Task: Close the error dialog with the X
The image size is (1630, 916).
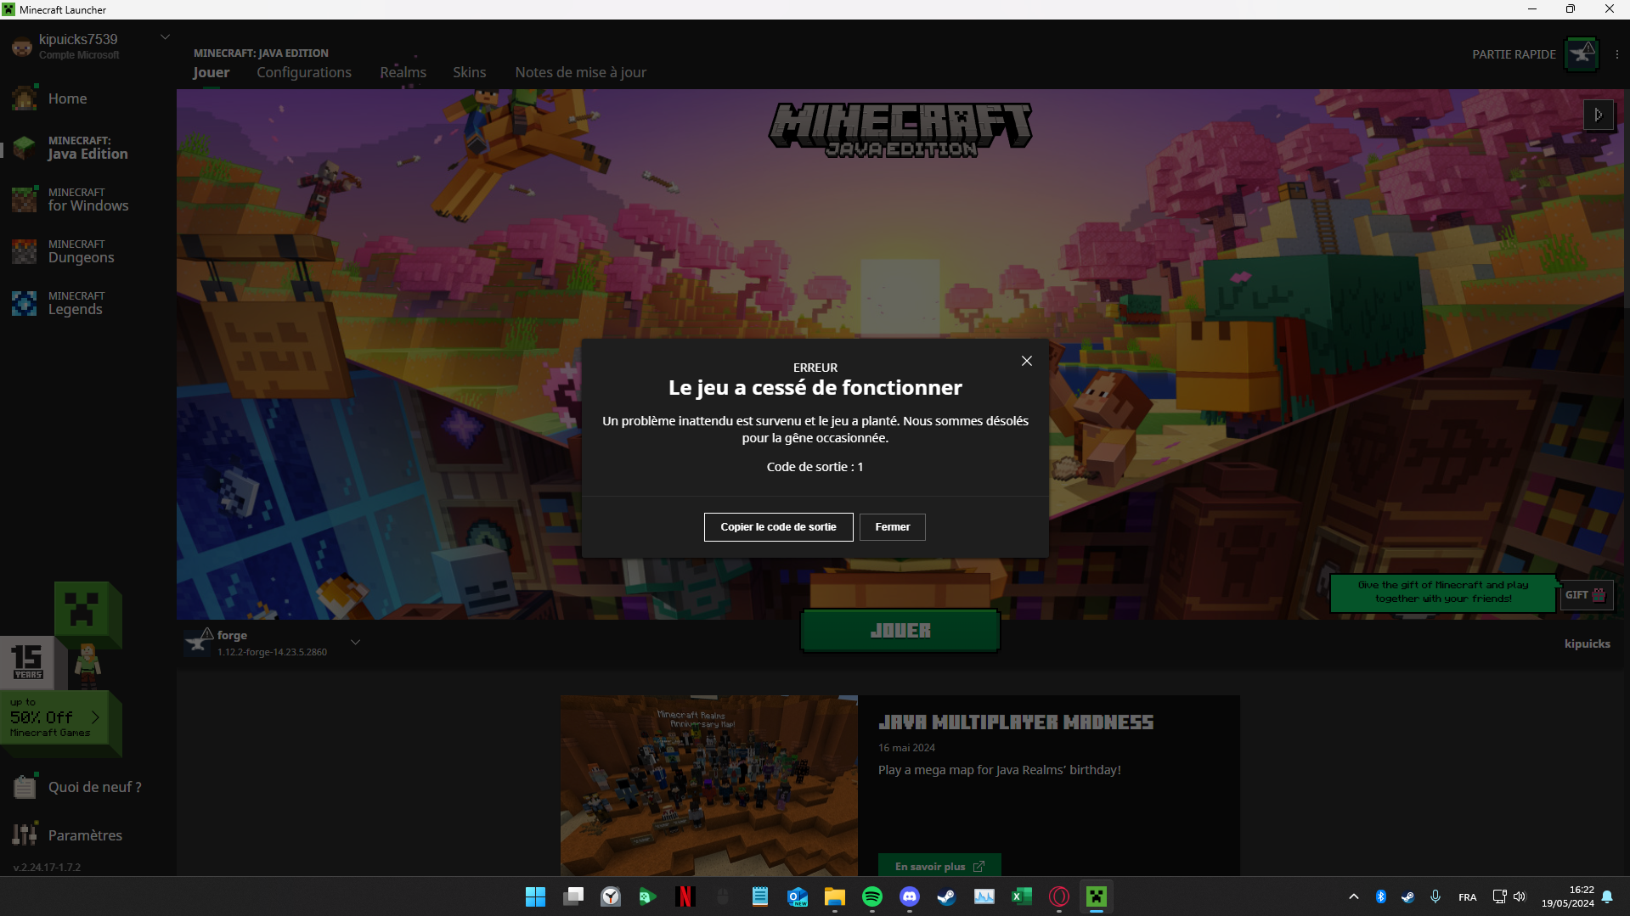Action: click(1026, 361)
